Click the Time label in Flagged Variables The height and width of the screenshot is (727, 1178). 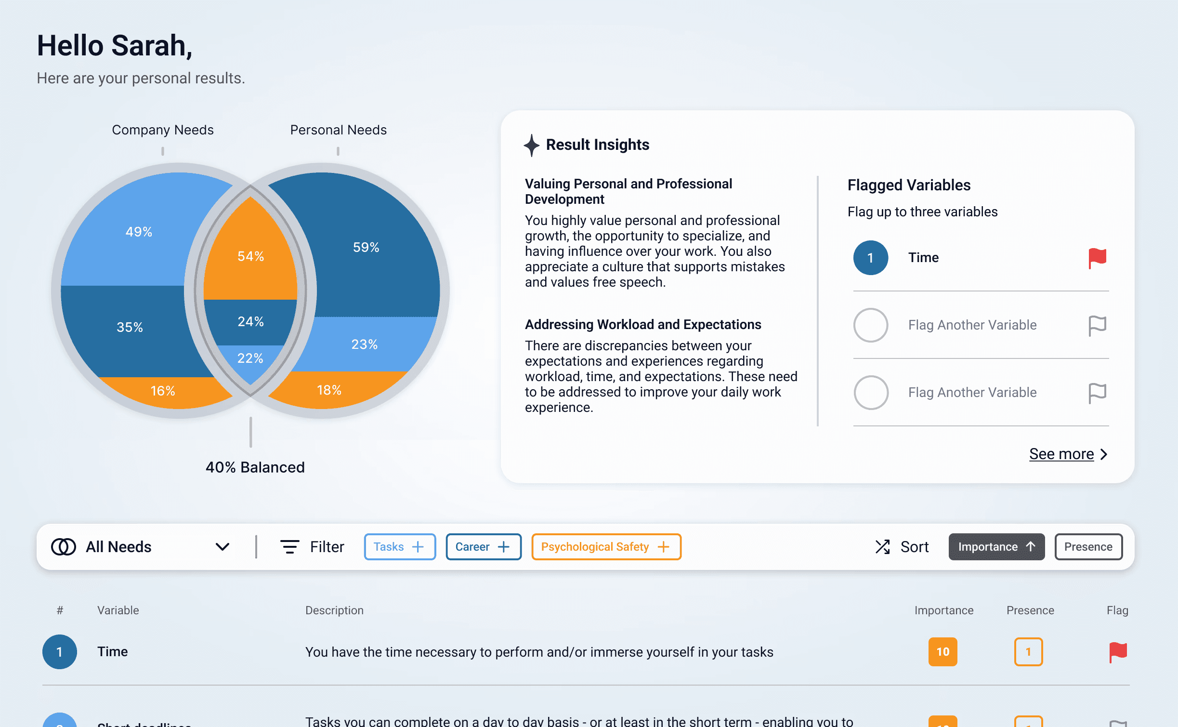923,258
